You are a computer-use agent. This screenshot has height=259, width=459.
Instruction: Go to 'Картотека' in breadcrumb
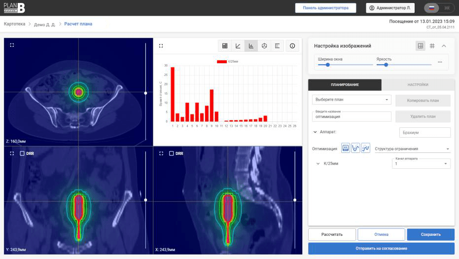pos(14,24)
